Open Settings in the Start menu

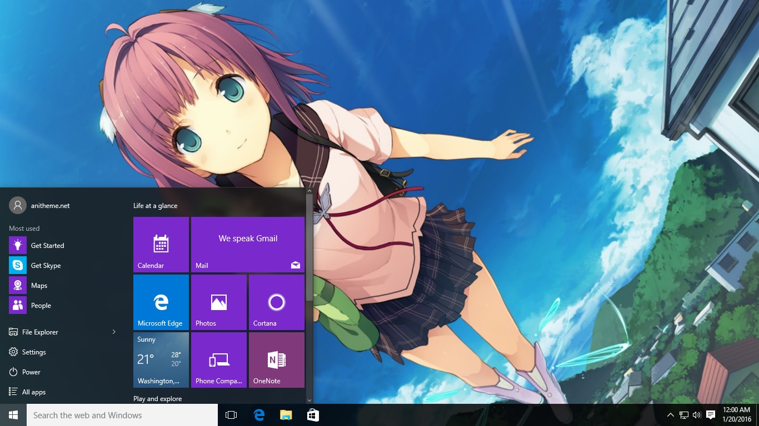point(33,352)
